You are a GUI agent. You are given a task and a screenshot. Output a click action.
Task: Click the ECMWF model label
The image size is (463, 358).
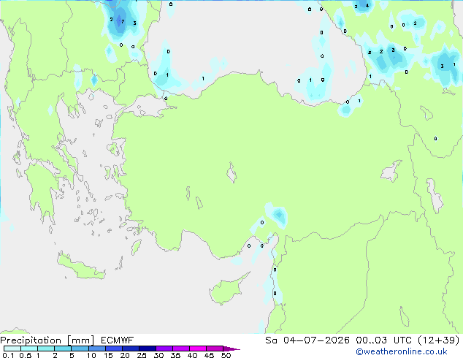(118, 340)
